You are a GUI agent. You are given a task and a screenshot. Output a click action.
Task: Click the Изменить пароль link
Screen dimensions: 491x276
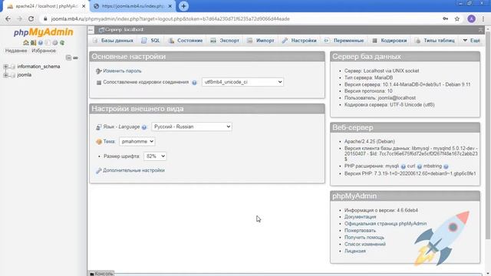[x=122, y=71]
